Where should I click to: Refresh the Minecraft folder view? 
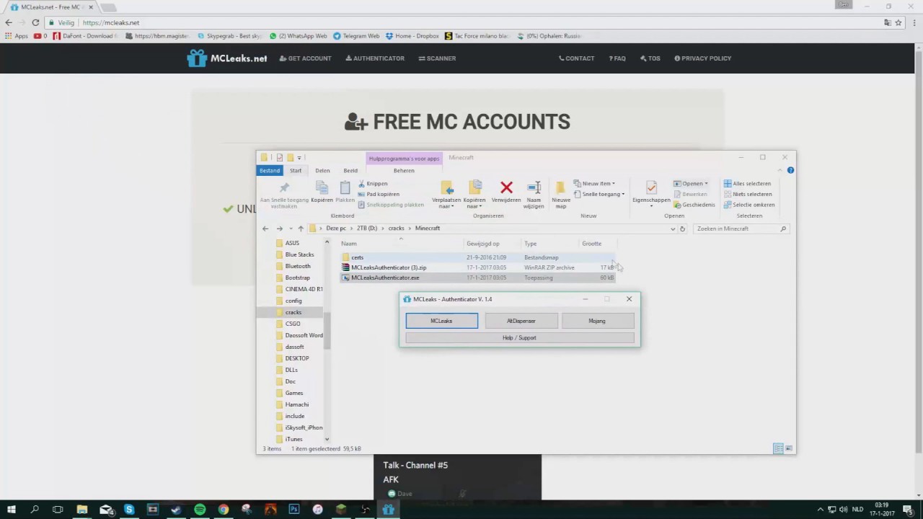[x=682, y=229]
